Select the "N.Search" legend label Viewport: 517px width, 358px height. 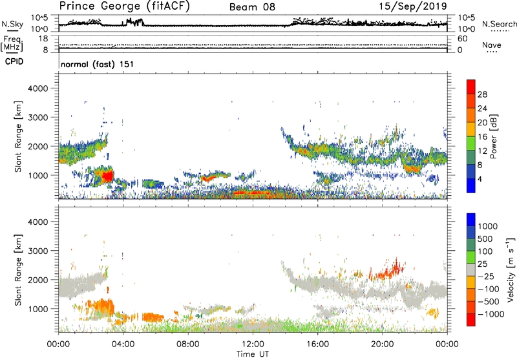(499, 24)
